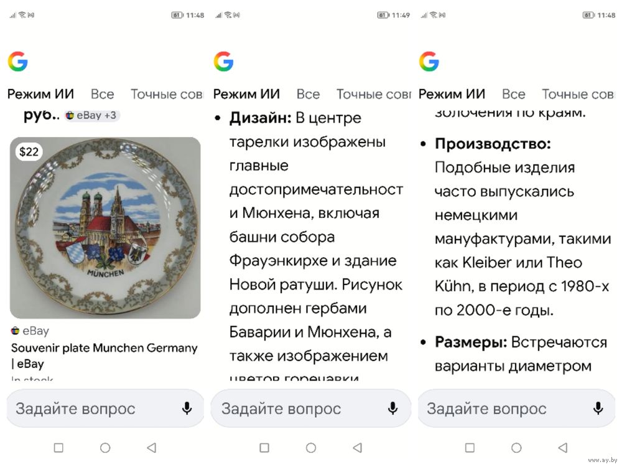Focus the "Задайте вопрос" field in the middle screen
The image size is (622, 467).
point(292,408)
